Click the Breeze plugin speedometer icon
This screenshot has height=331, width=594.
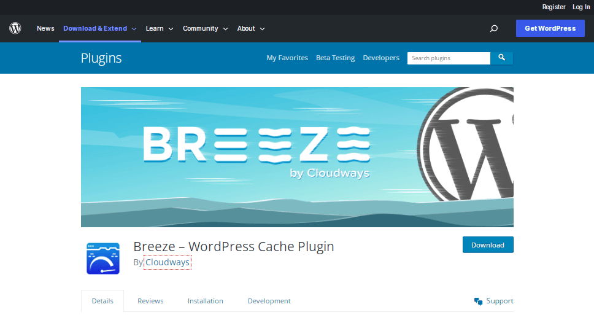(x=103, y=258)
